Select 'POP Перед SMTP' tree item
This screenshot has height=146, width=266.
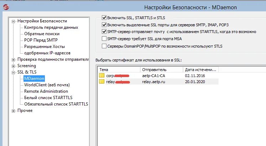tap(41, 40)
